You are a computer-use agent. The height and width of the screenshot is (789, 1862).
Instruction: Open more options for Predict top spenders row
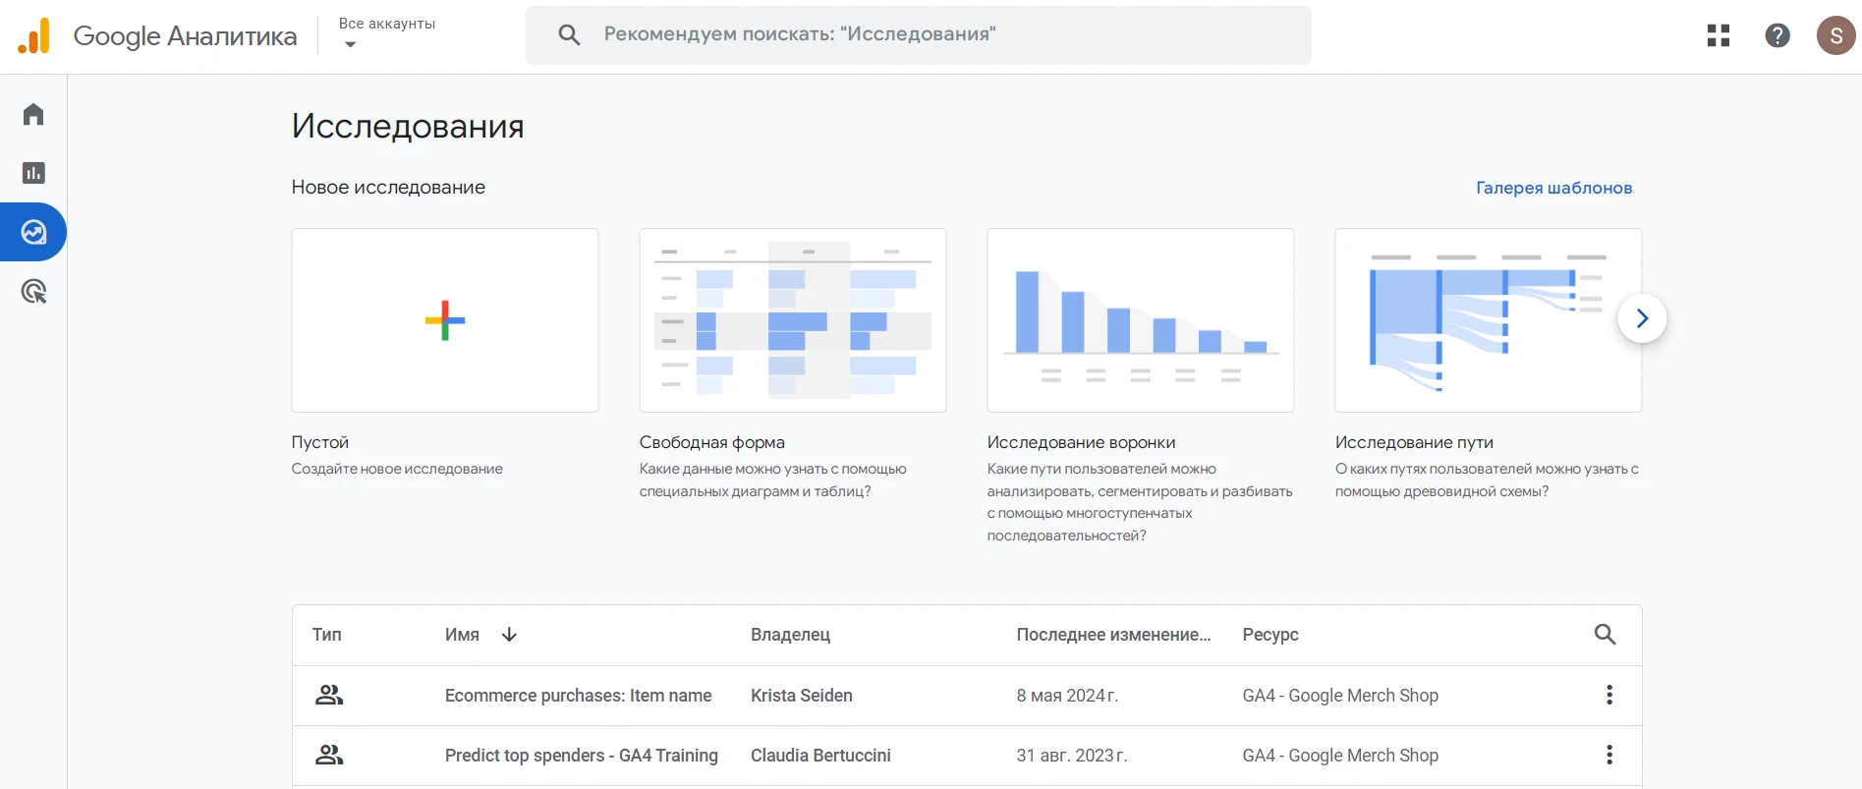[x=1609, y=755]
